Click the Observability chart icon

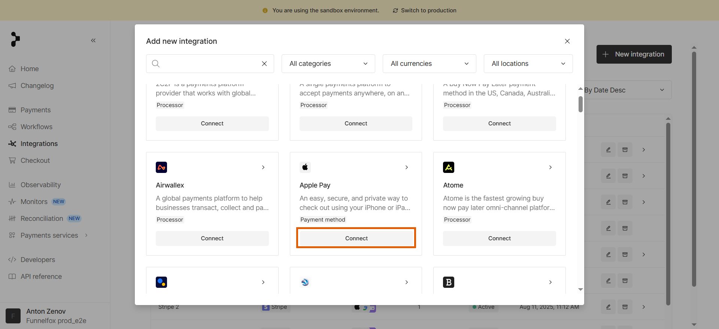pyautogui.click(x=12, y=185)
